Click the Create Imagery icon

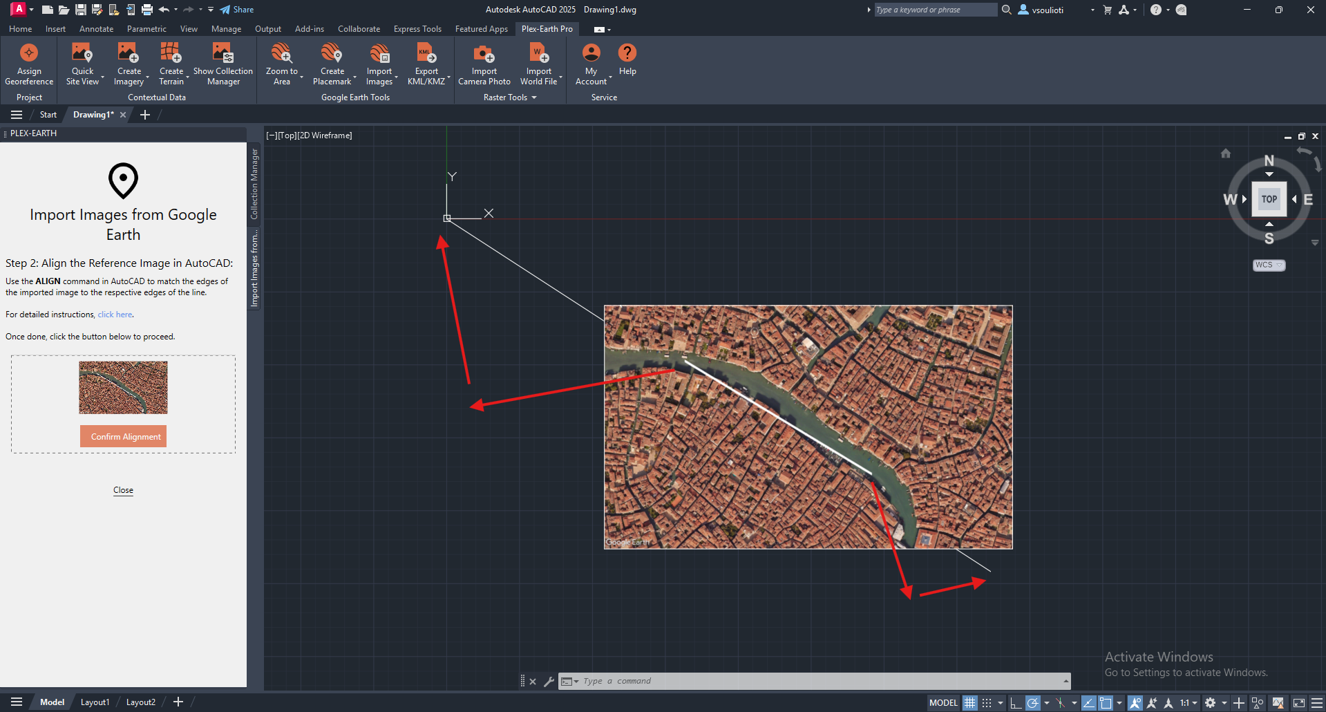[x=129, y=53]
